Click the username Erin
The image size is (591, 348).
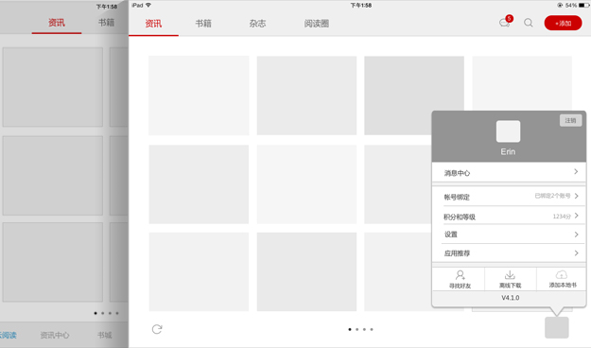508,151
